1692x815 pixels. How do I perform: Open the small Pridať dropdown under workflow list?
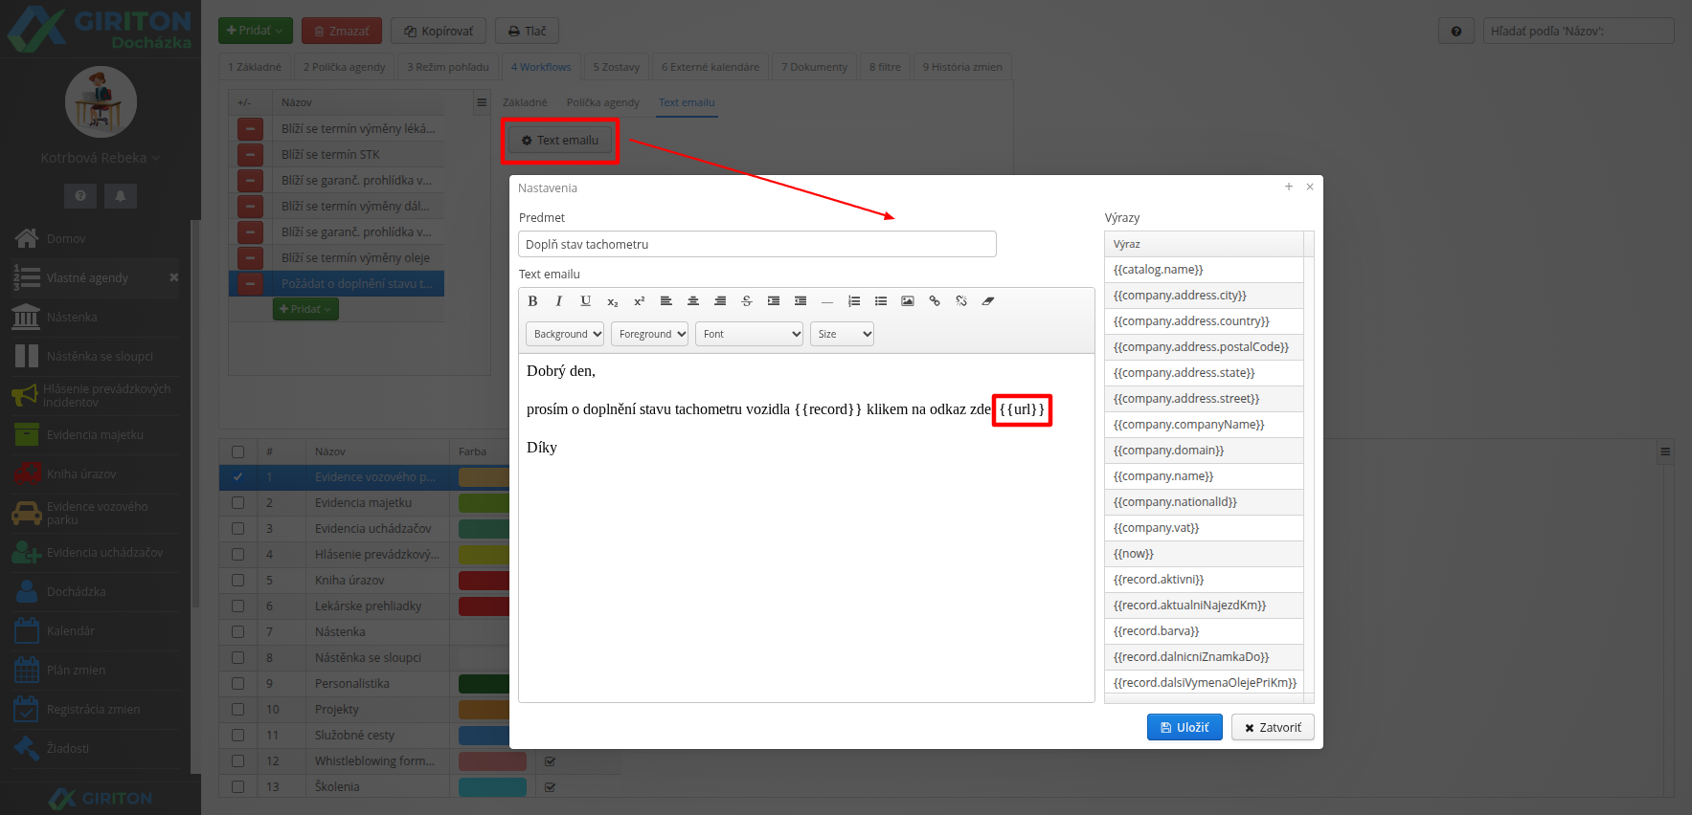[x=305, y=309]
